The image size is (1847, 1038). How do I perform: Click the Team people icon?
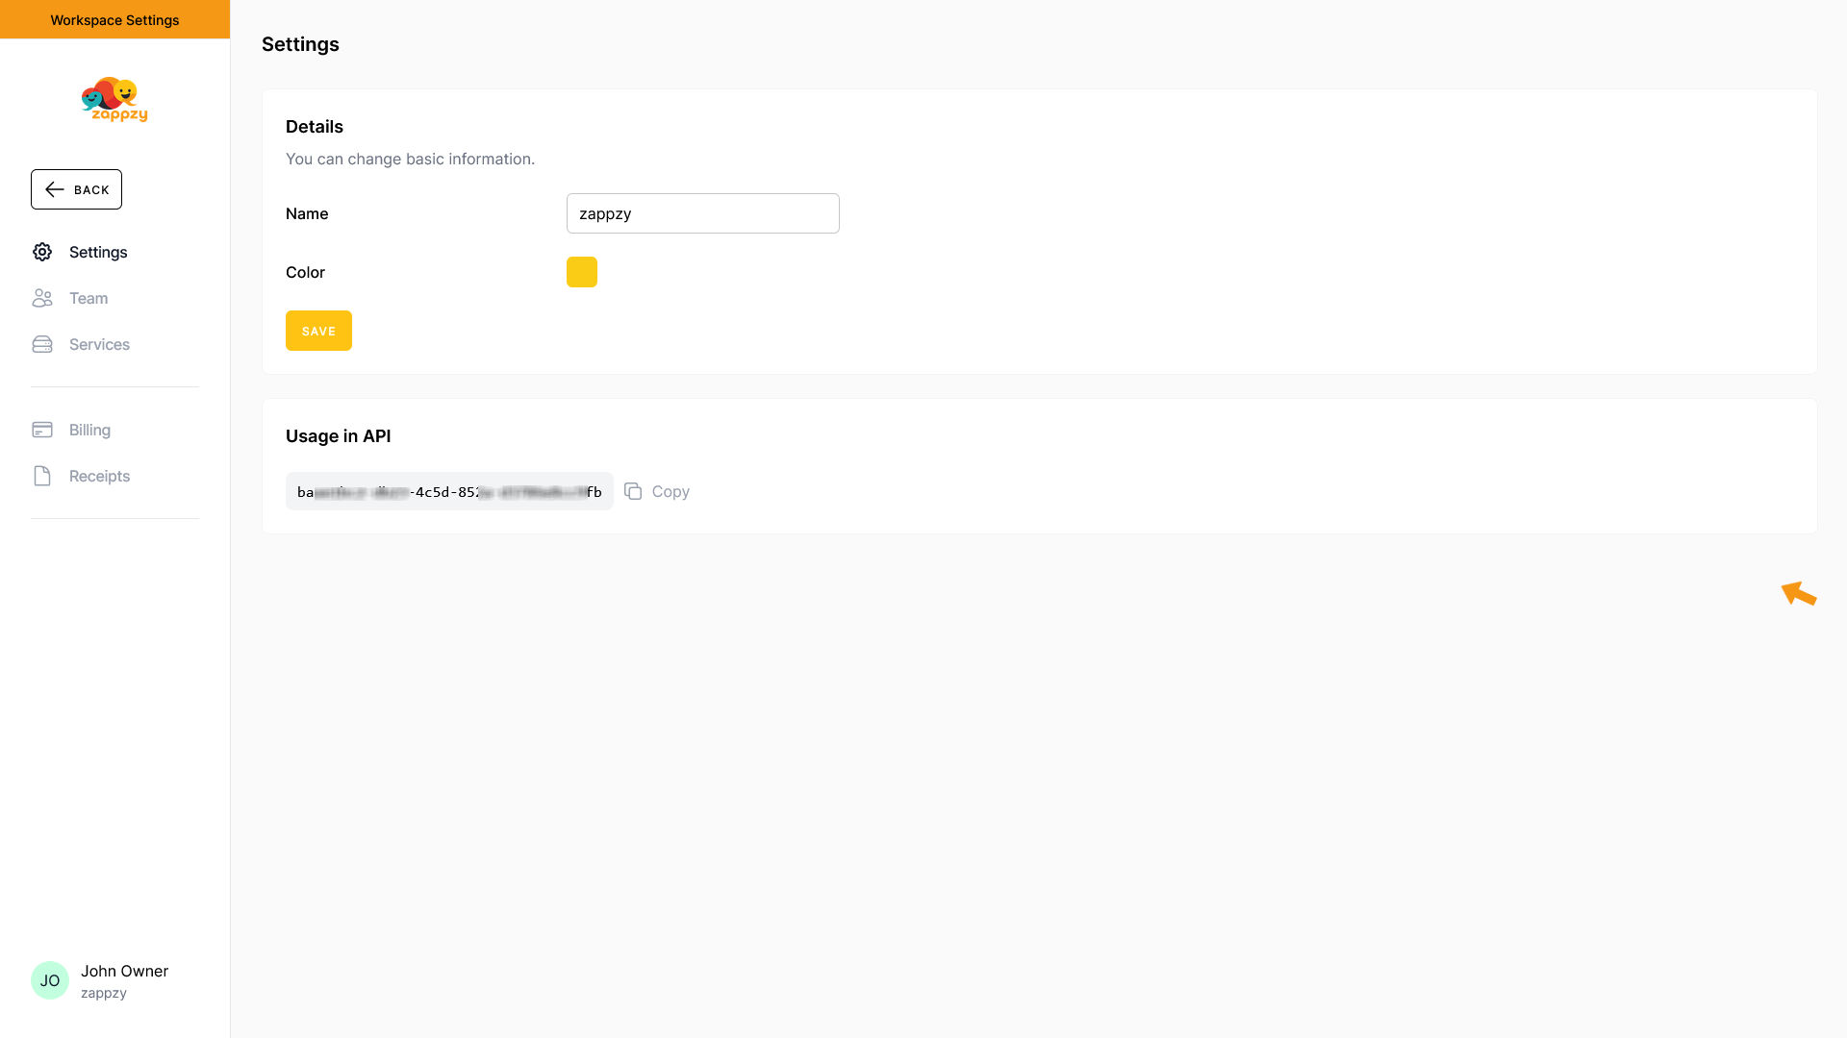42,298
